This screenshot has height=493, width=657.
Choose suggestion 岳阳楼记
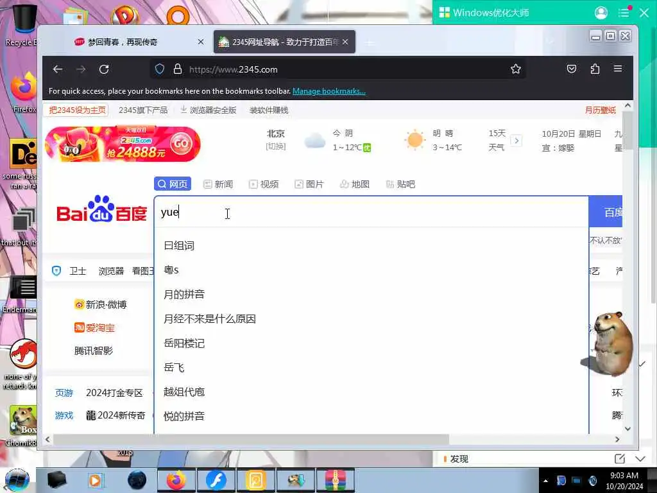(x=184, y=343)
